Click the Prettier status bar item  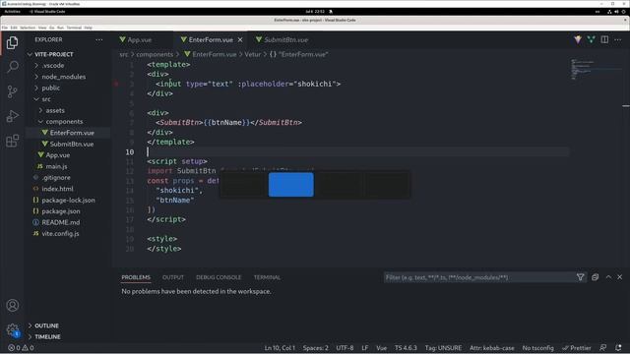click(x=577, y=348)
